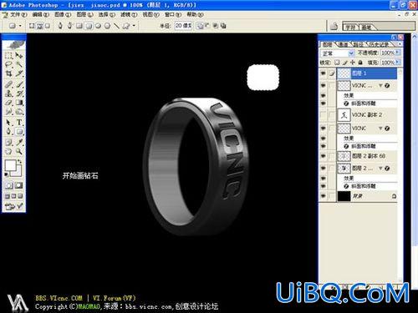Select the Move tool in toolbox
The height and width of the screenshot is (313, 418).
pyautogui.click(x=19, y=55)
